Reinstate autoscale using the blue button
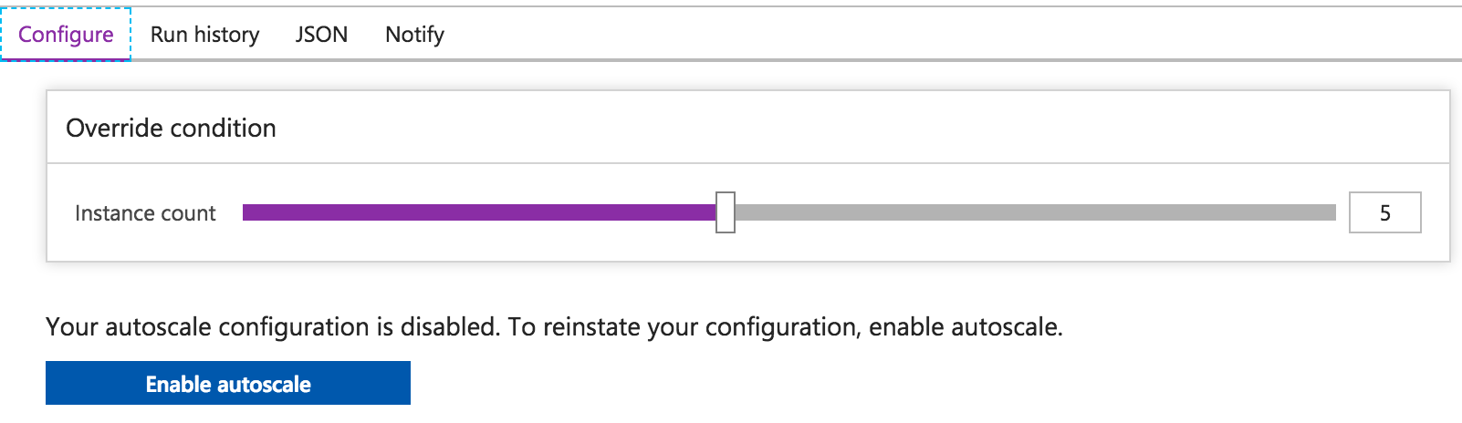Screen dimensions: 1462x423 click(228, 384)
